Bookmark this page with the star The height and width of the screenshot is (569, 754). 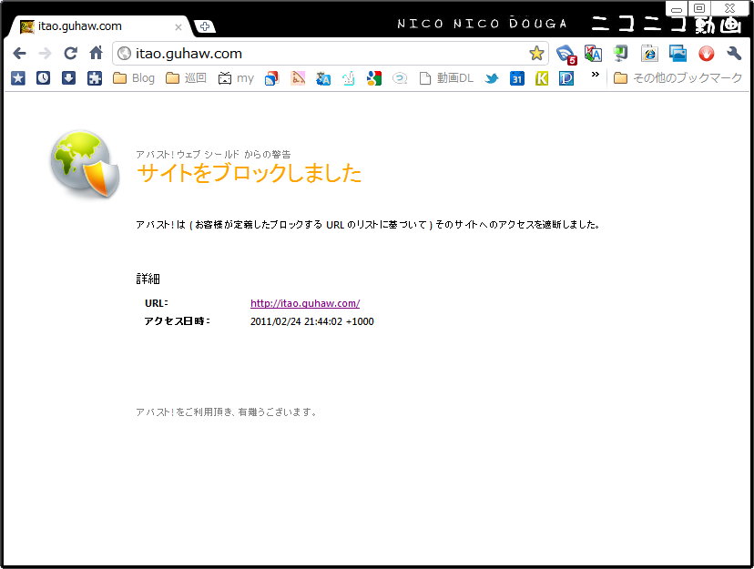[x=536, y=54]
